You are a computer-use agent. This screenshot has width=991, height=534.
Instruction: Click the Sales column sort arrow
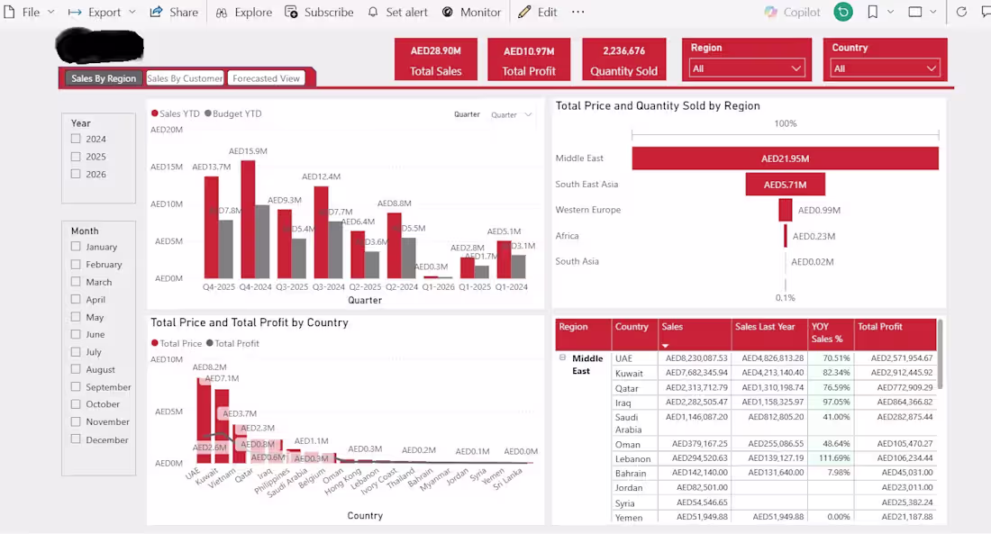pos(665,346)
